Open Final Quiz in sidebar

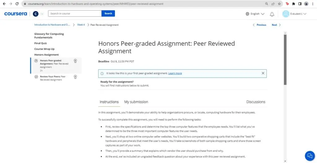coord(41,43)
